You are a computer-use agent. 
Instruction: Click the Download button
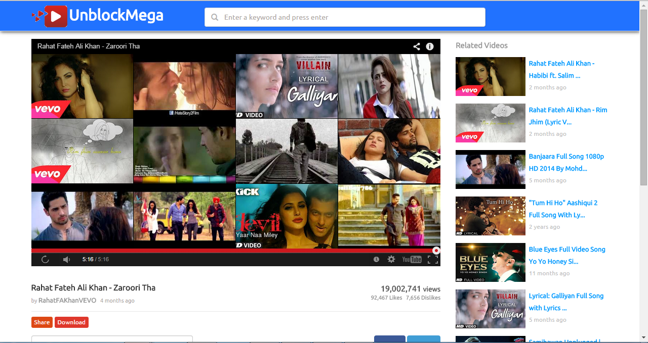click(71, 322)
